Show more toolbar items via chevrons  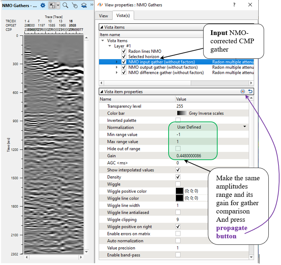[92, 5]
